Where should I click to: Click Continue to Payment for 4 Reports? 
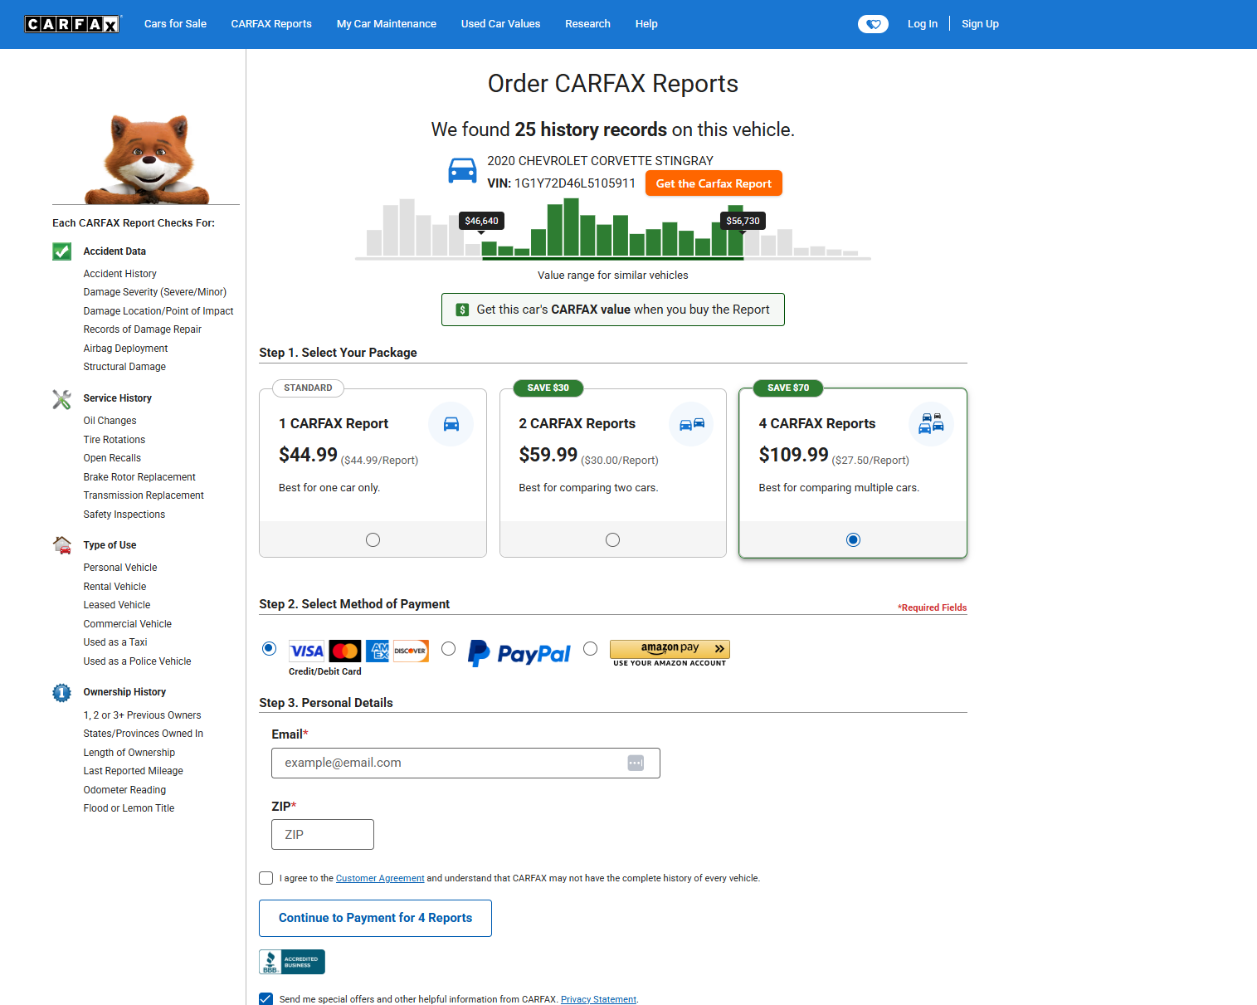pos(375,918)
